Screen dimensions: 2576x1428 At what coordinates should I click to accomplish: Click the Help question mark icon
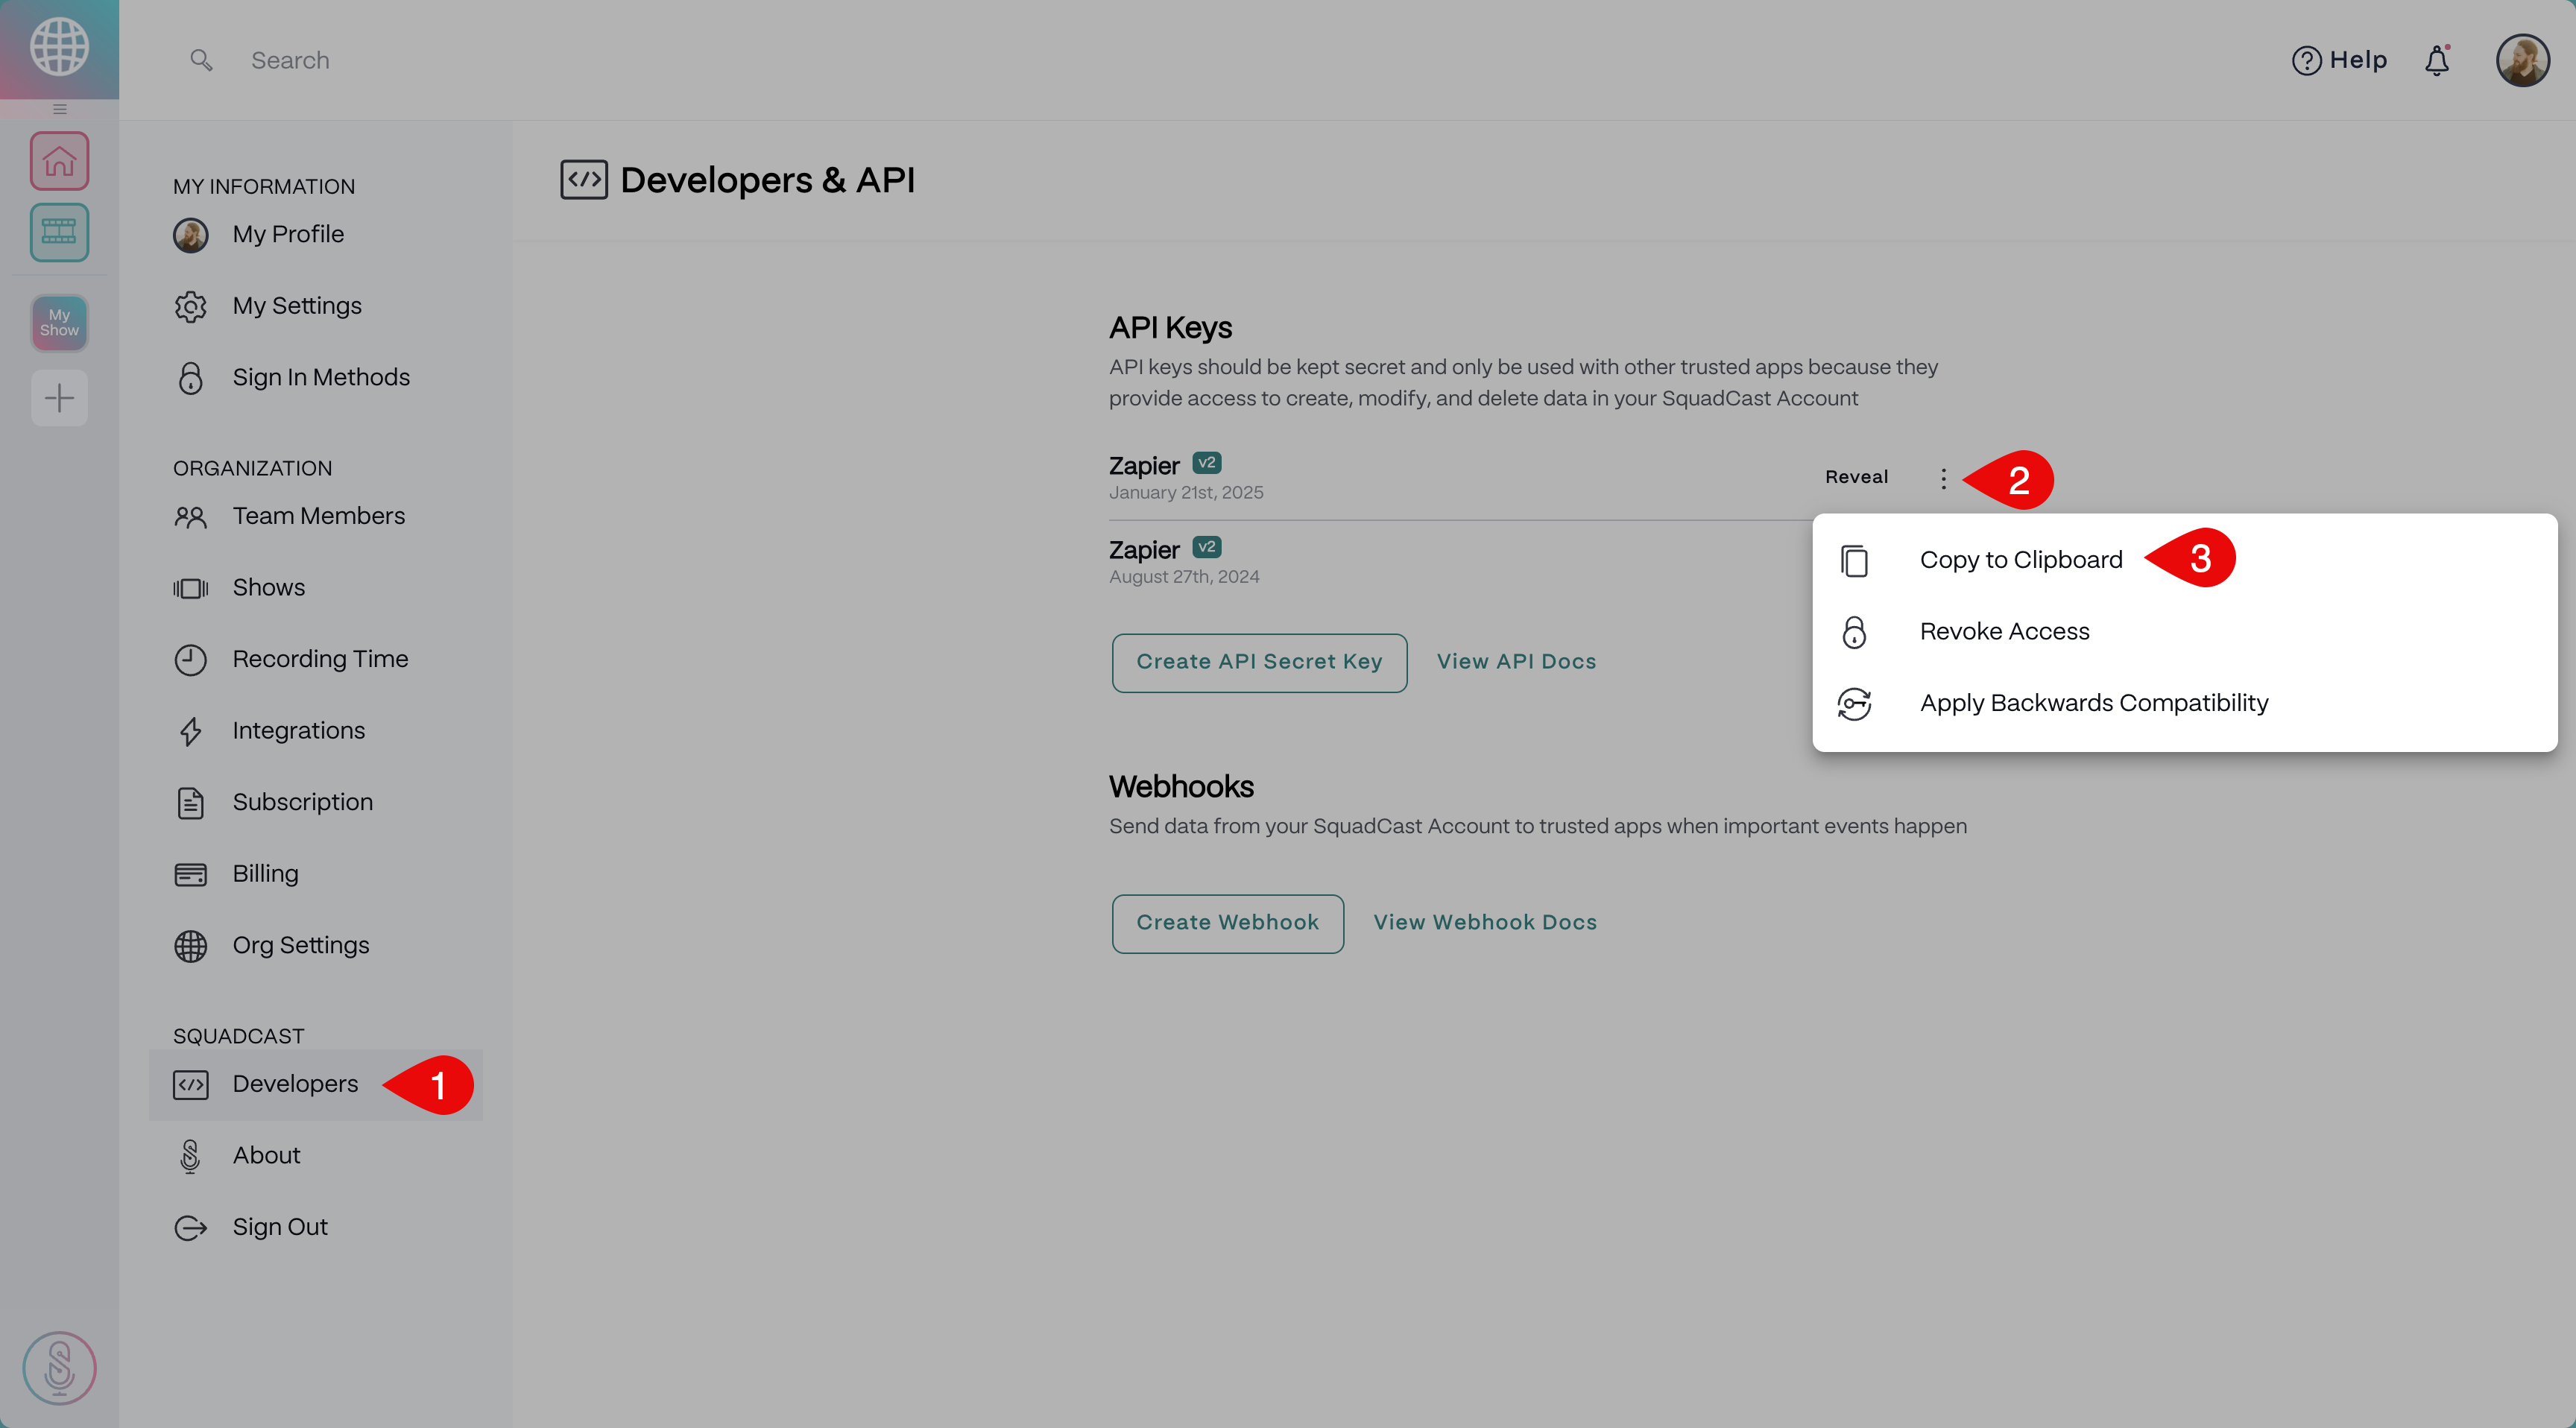click(x=2306, y=61)
